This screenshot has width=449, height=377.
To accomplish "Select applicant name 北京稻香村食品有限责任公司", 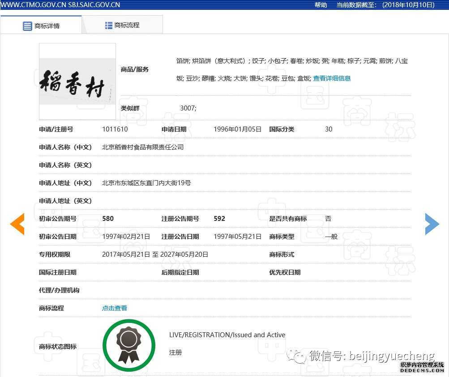I will (x=143, y=147).
